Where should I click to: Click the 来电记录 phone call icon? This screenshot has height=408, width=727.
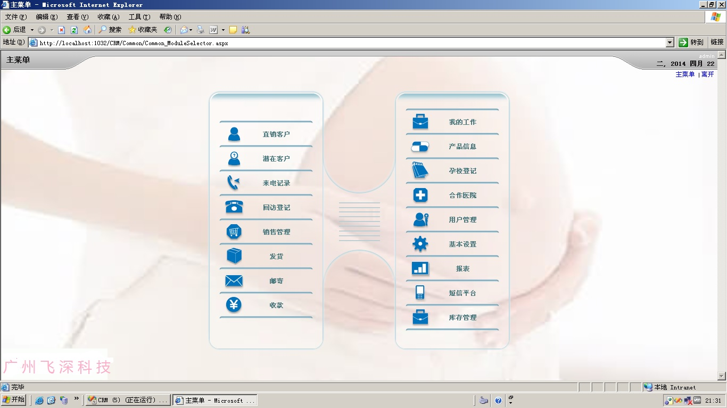coord(234,183)
